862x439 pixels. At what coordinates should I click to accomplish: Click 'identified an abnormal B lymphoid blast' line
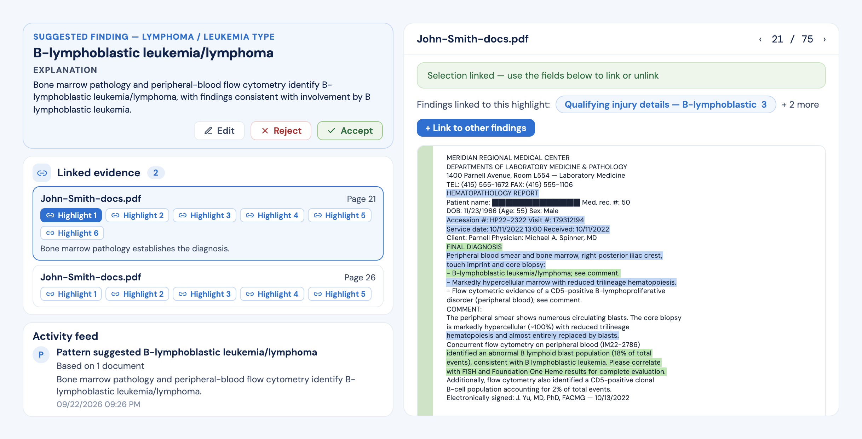pyautogui.click(x=549, y=353)
